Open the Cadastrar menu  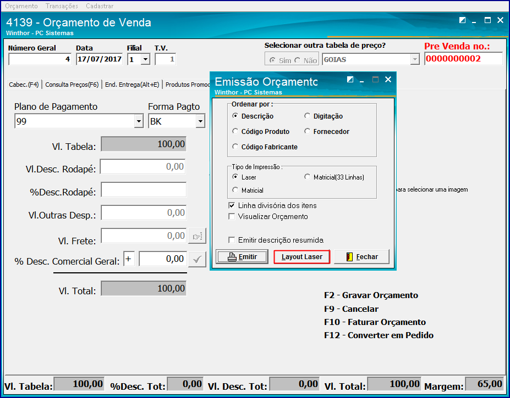[x=100, y=6]
